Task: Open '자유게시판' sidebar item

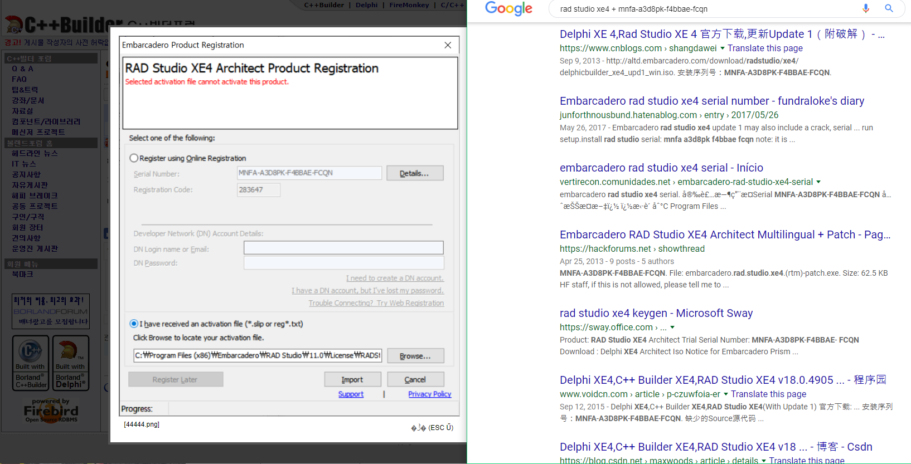Action: pyautogui.click(x=30, y=185)
